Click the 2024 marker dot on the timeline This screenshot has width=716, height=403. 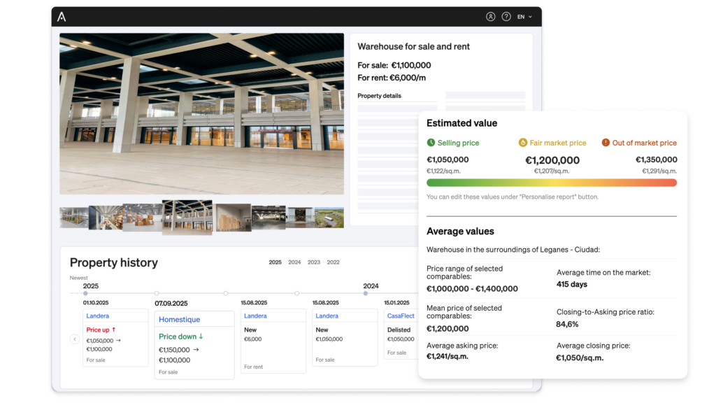366,292
